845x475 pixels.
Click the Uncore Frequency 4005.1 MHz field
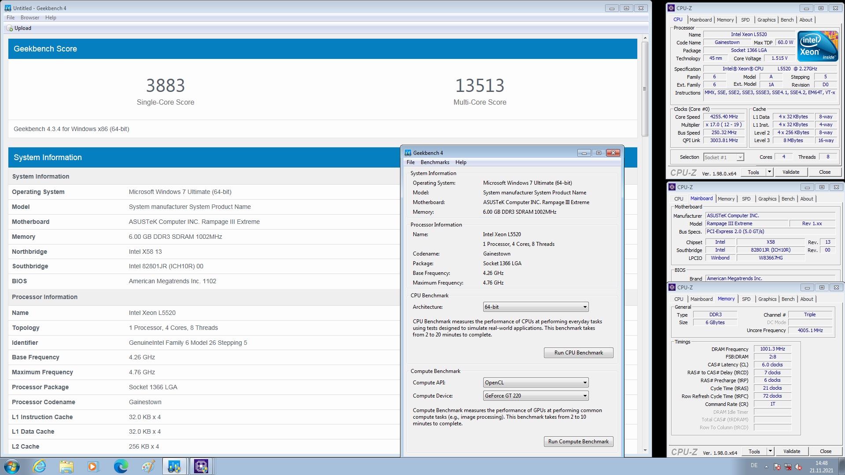(810, 330)
